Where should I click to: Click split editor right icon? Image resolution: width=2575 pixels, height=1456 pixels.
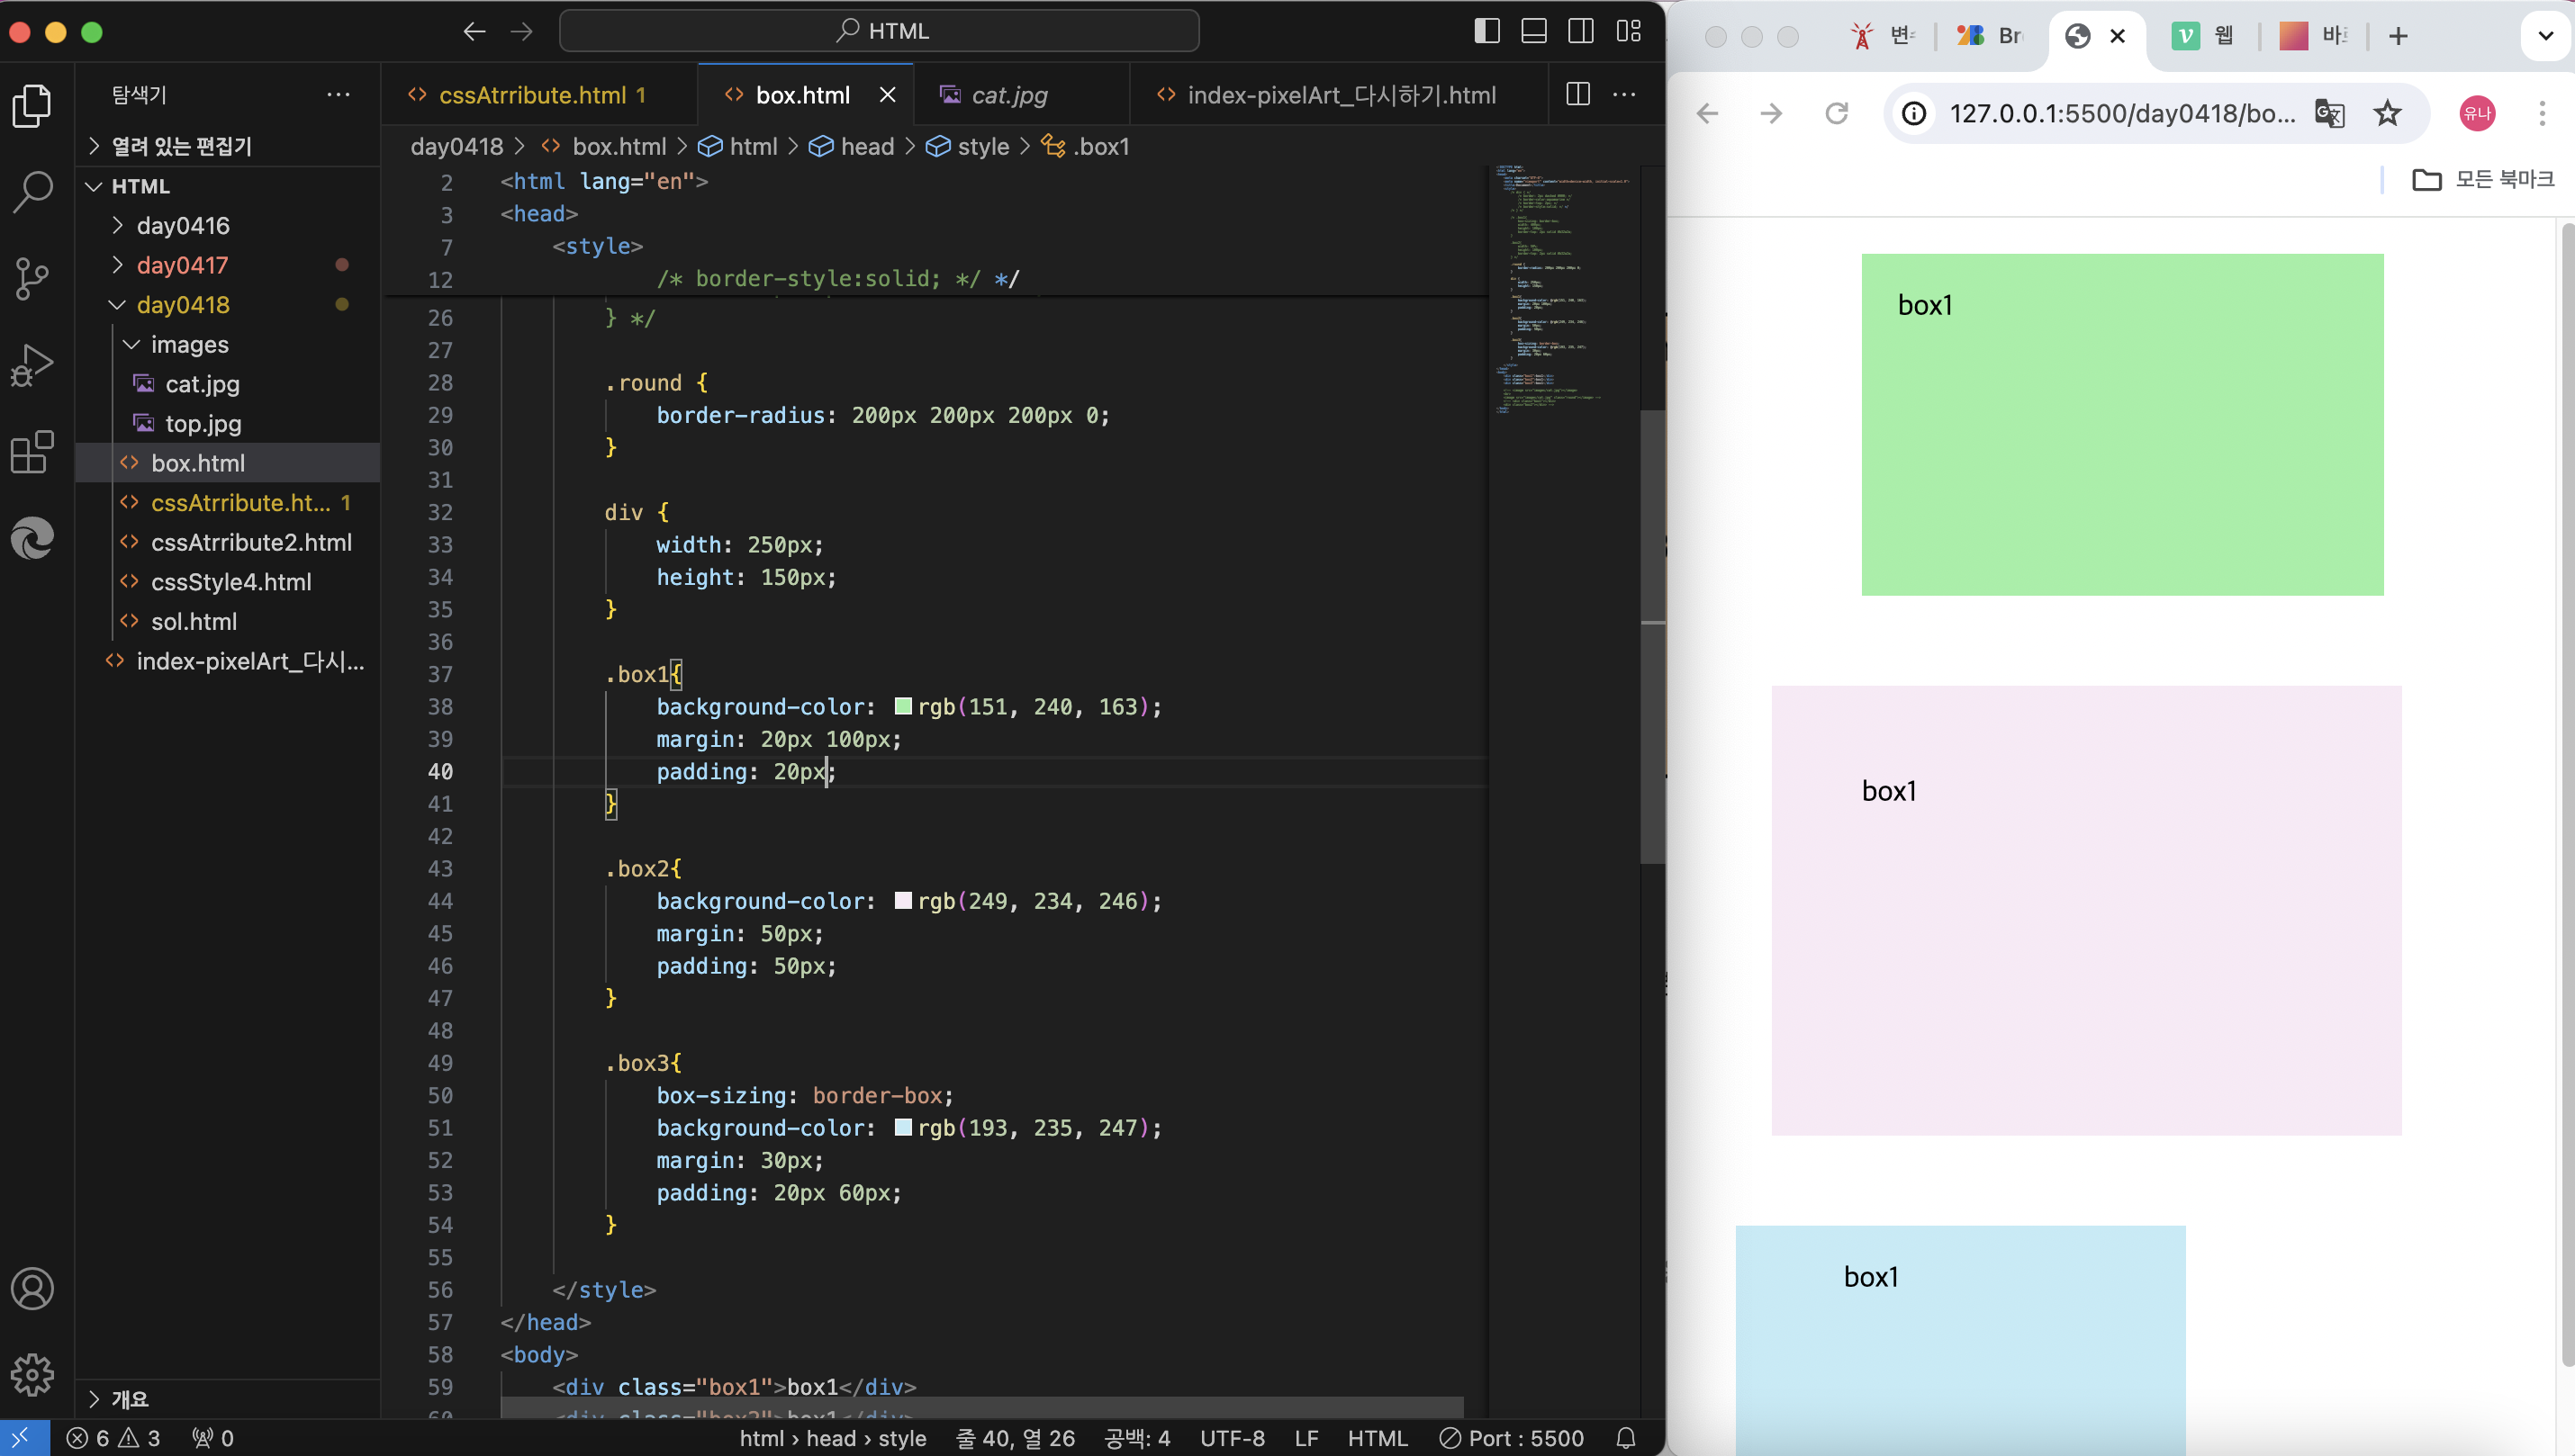point(1577,94)
